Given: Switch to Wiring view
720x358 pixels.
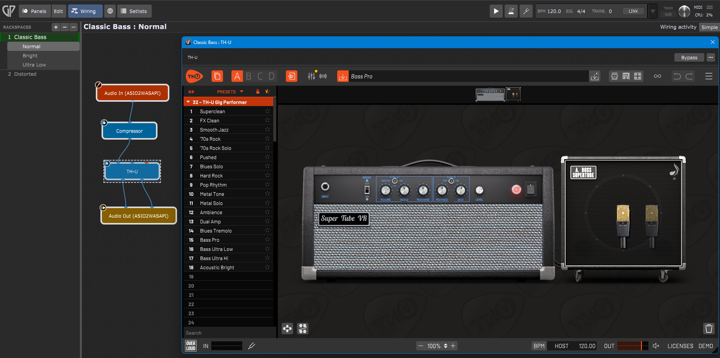Looking at the screenshot, I should click(85, 11).
